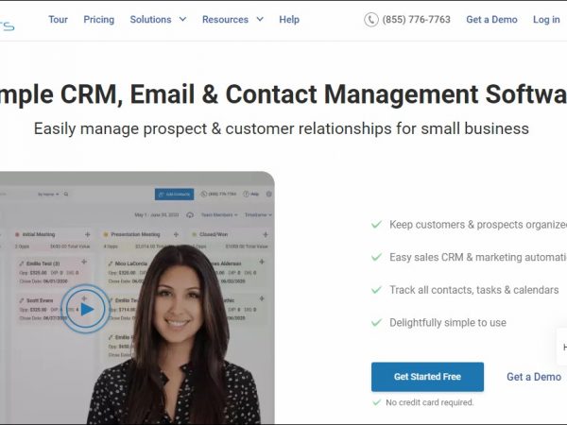Click Get a Demo beside Get Started Free
Image resolution: width=567 pixels, height=425 pixels.
(534, 377)
